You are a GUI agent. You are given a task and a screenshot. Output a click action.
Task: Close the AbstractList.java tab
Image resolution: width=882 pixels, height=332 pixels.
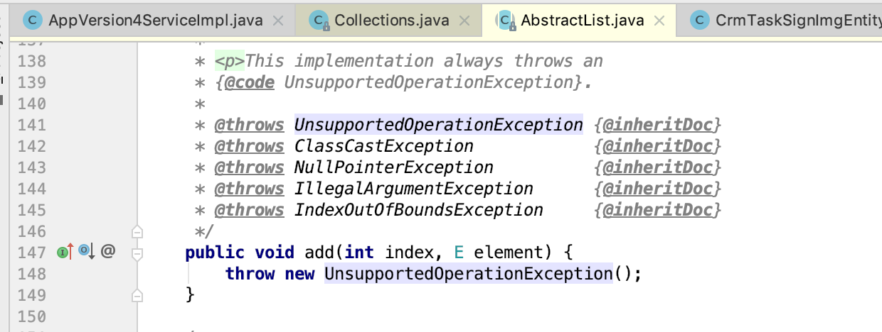660,21
